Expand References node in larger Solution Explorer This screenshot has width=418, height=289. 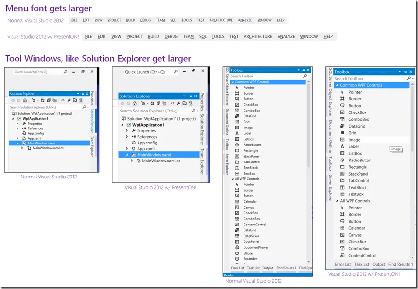coord(127,137)
